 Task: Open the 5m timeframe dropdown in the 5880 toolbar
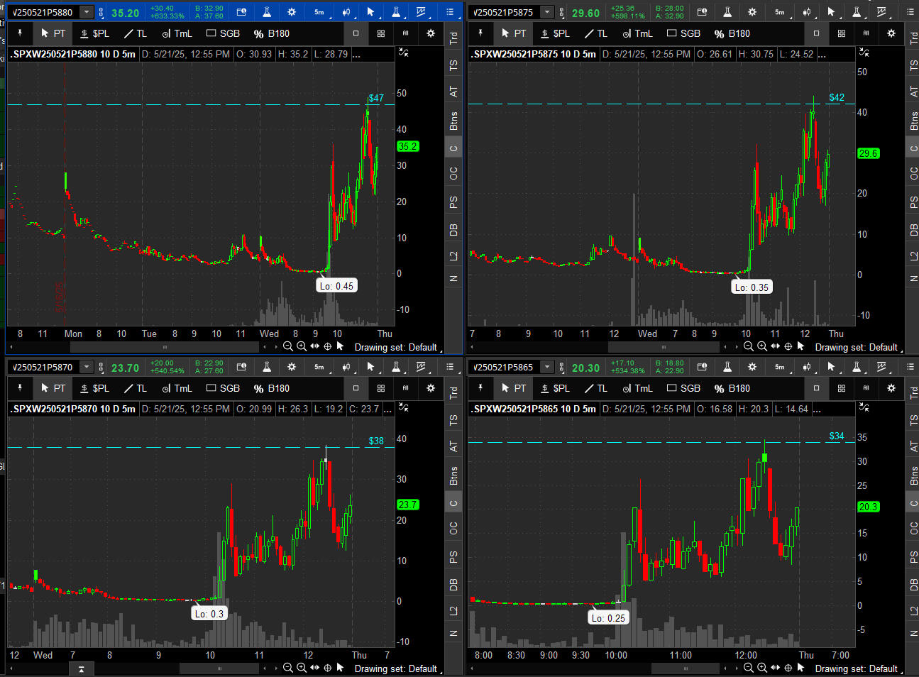(x=319, y=12)
